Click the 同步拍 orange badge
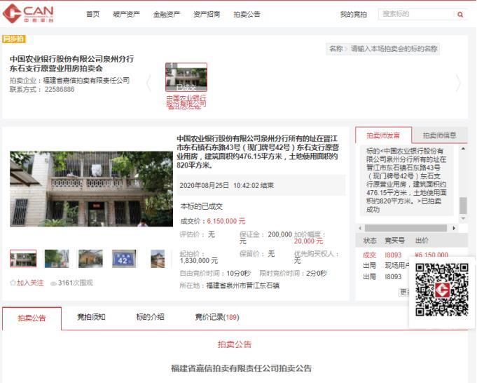Viewport: 477px width, 383px height. [x=14, y=39]
